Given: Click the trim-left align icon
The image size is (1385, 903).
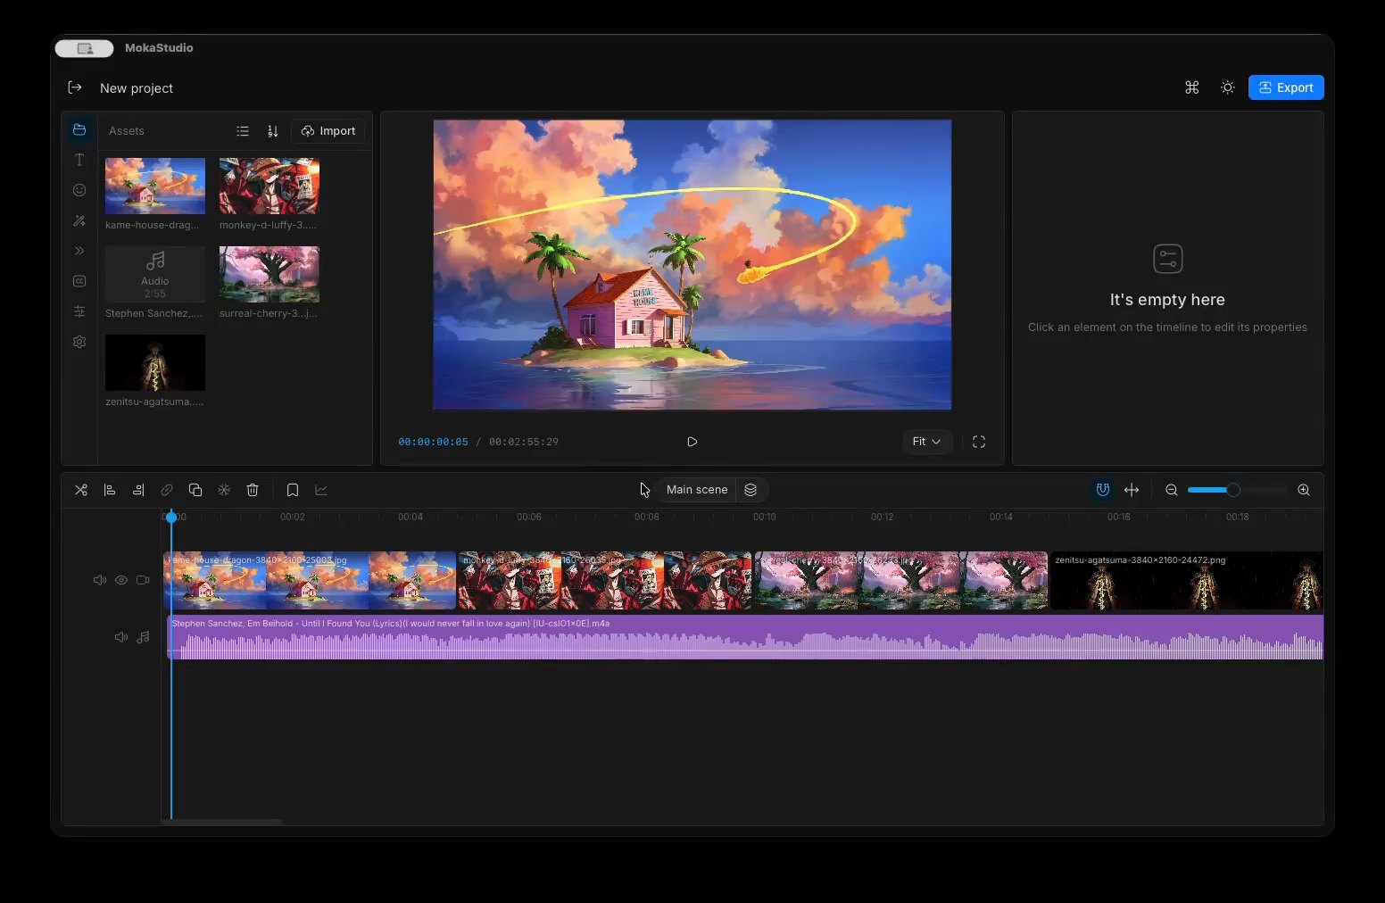Looking at the screenshot, I should pos(110,490).
